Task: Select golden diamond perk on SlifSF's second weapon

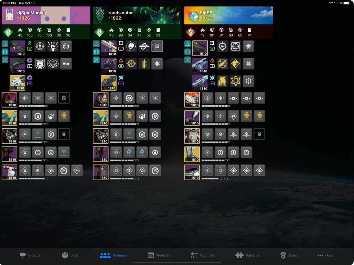Action: click(x=235, y=64)
